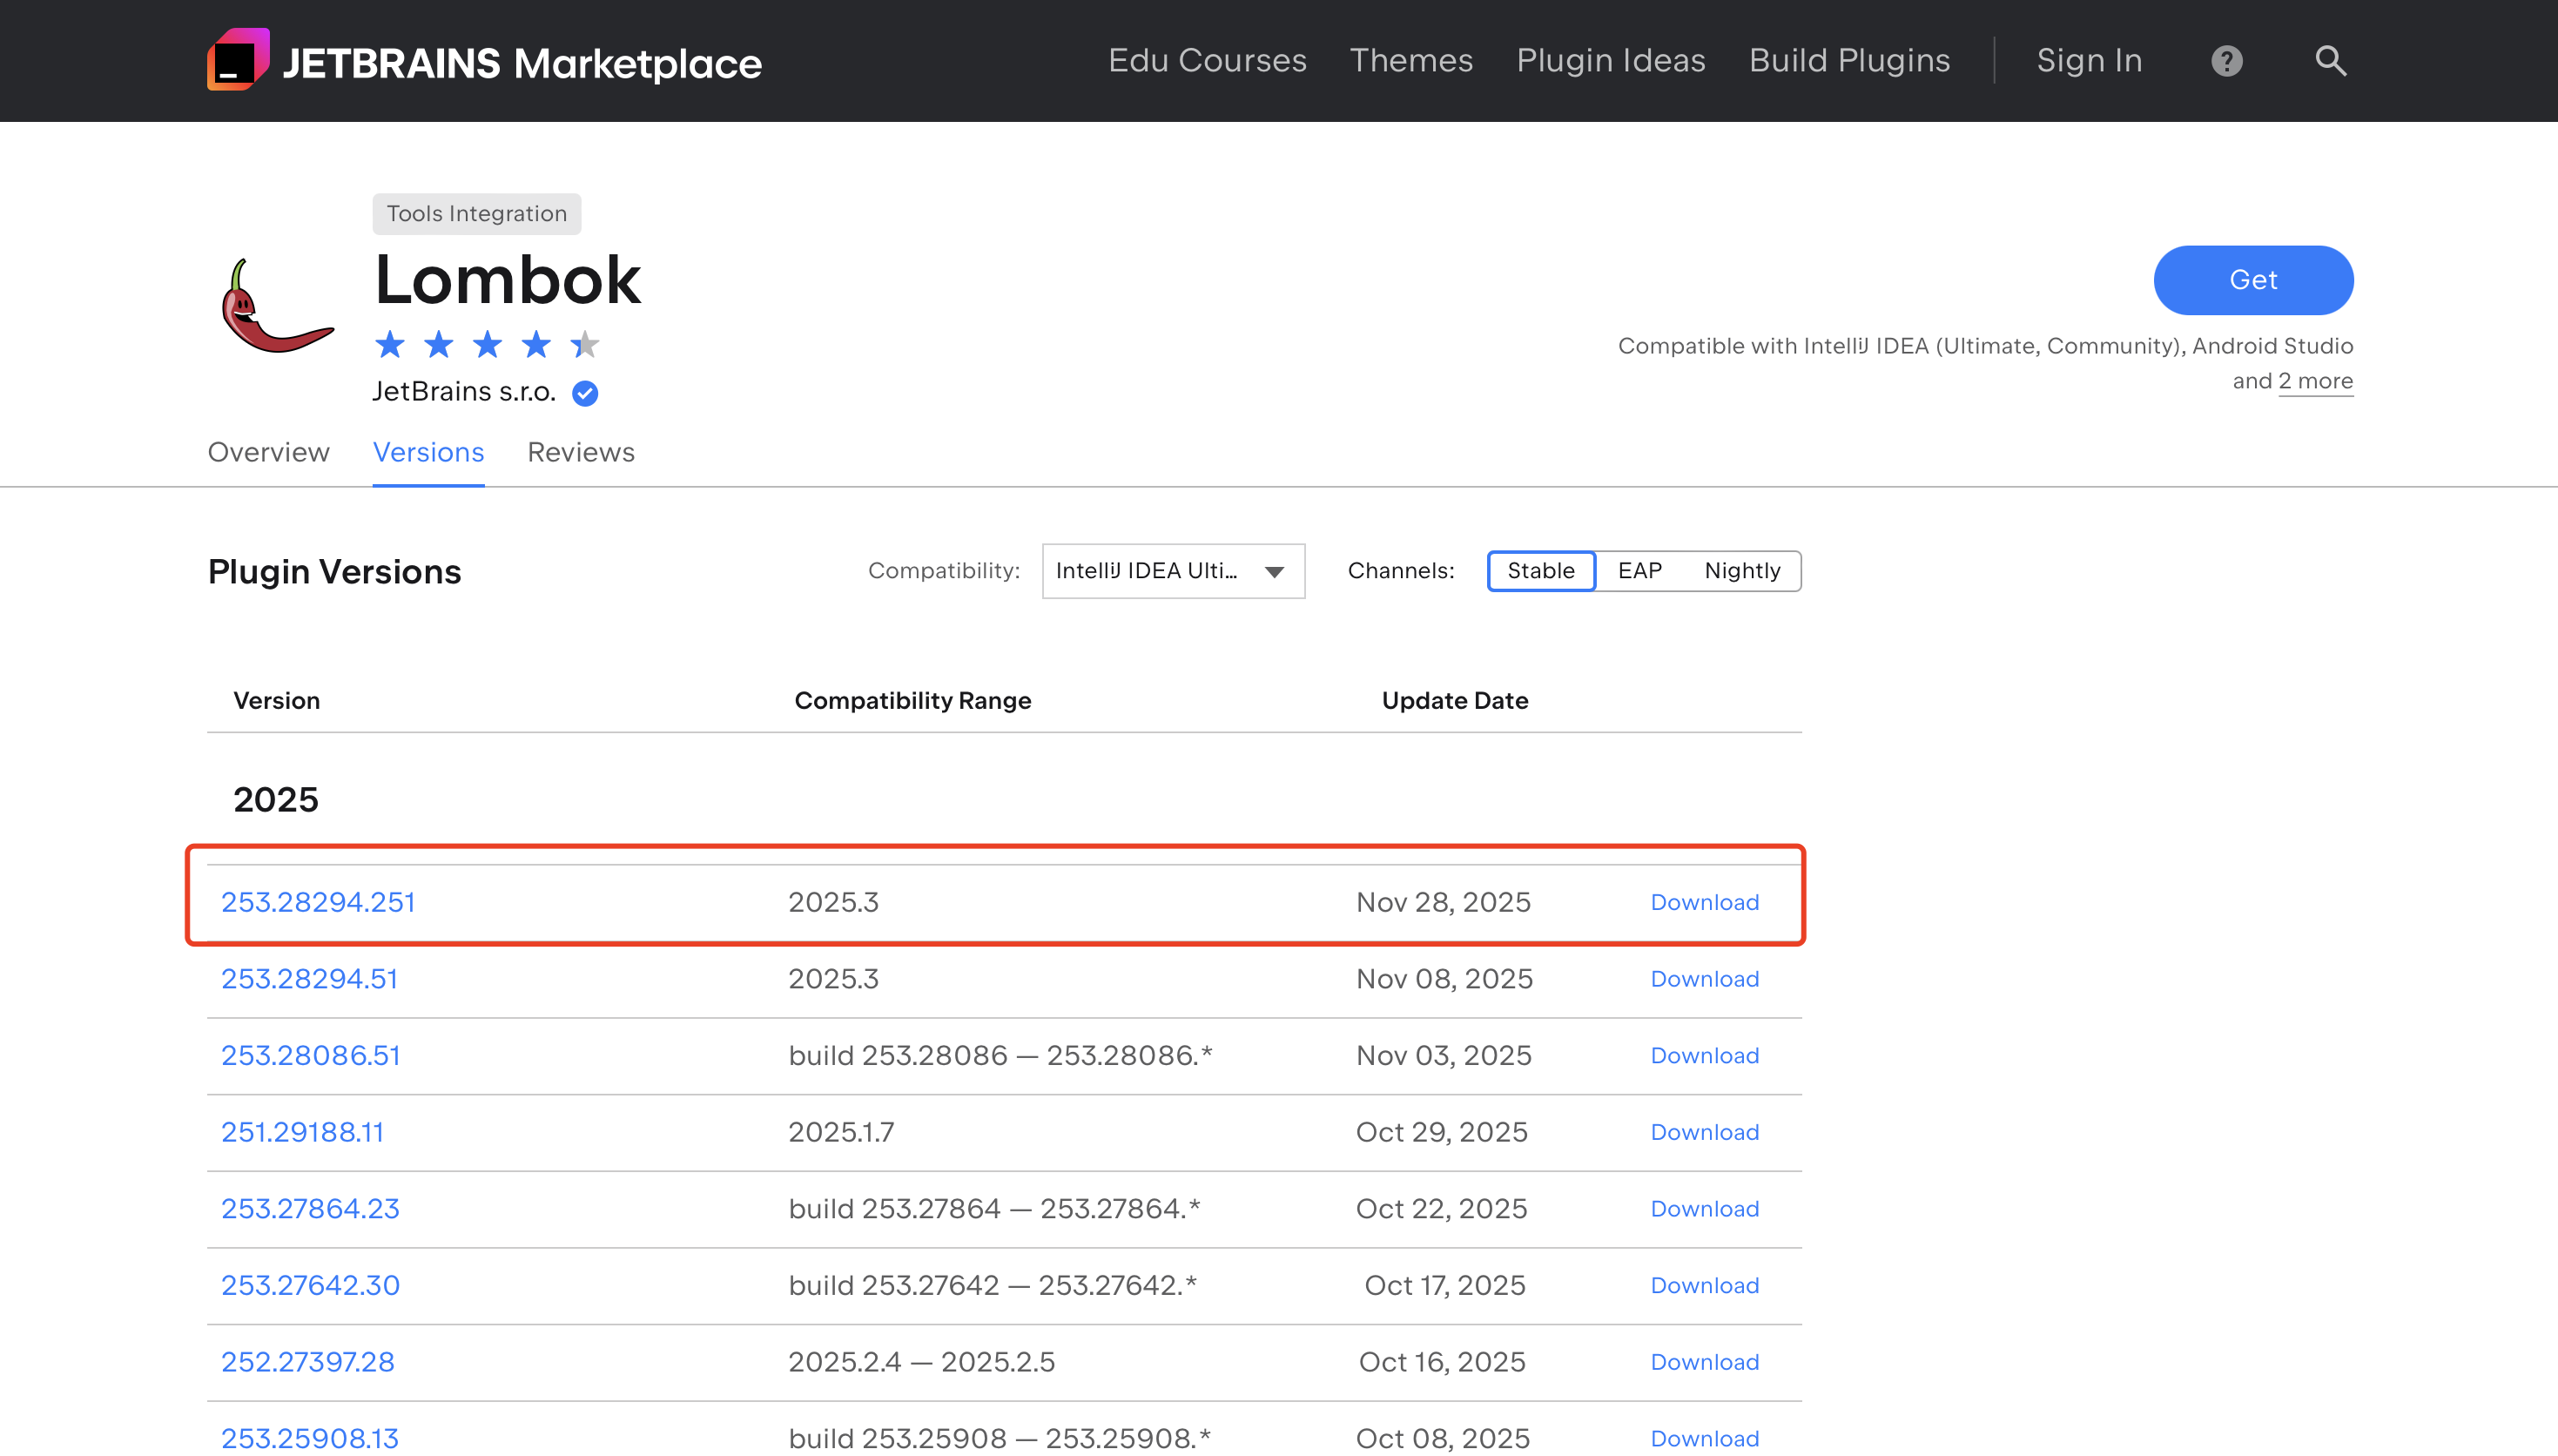Click Sign In in the header
The width and height of the screenshot is (2558, 1456).
coord(2090,61)
